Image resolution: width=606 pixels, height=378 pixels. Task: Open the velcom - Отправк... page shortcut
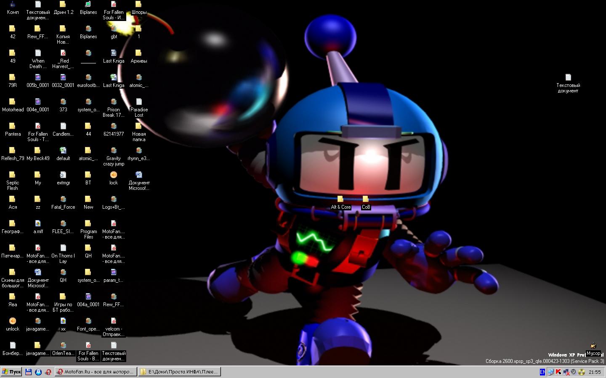(114, 327)
